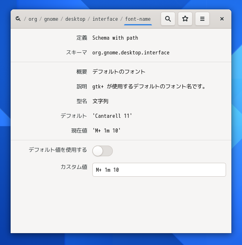Navigate to the interface path segment

pyautogui.click(x=105, y=19)
